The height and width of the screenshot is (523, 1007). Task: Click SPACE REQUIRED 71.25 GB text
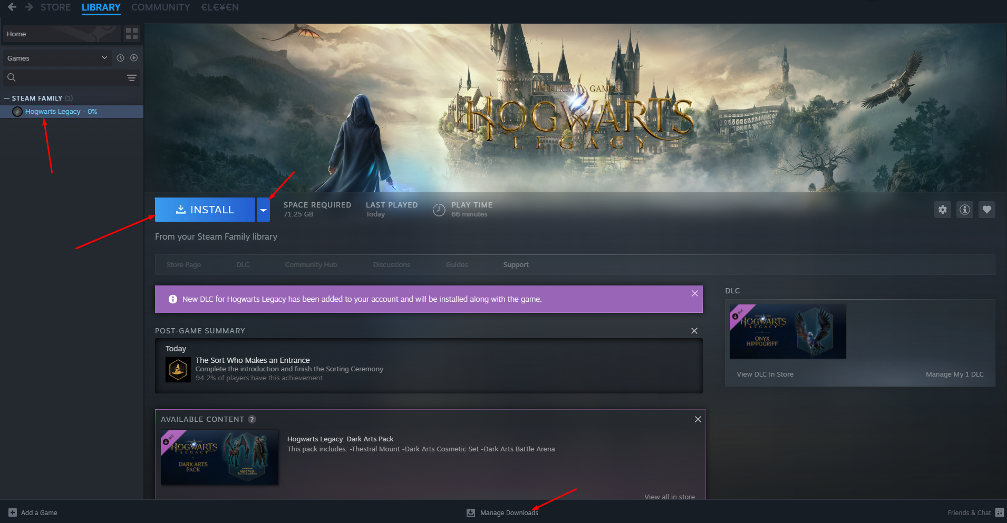click(317, 209)
